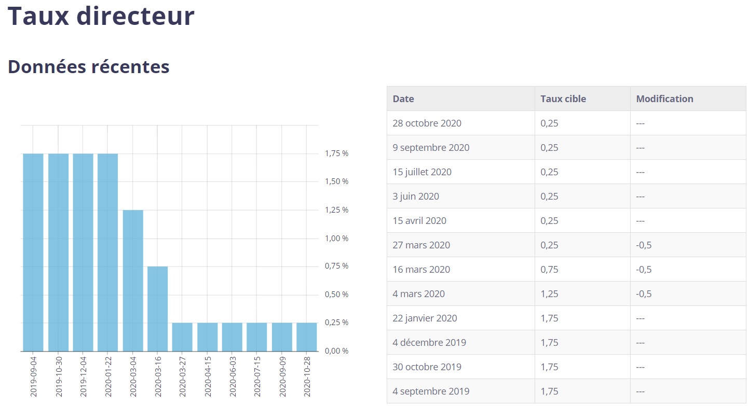The height and width of the screenshot is (406, 749).
Task: Click the '1,50 %' axis label
Action: pyautogui.click(x=337, y=181)
